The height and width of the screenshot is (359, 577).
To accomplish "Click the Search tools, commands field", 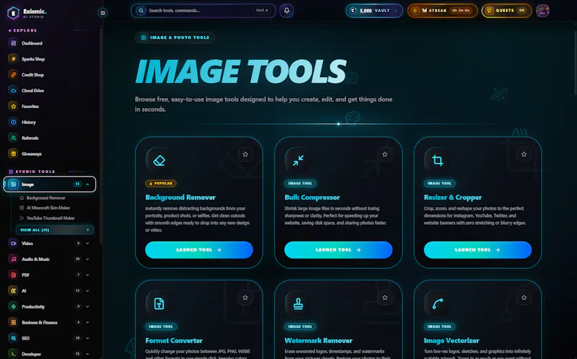I will (203, 11).
